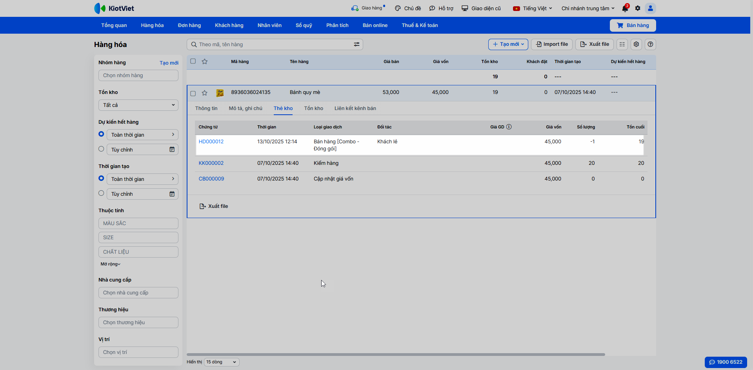Click the user account avatar icon

[650, 8]
